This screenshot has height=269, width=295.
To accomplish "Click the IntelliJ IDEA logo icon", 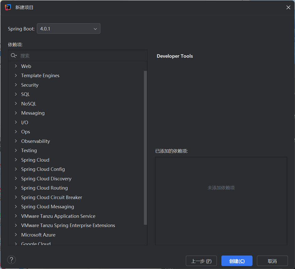I will (8, 8).
